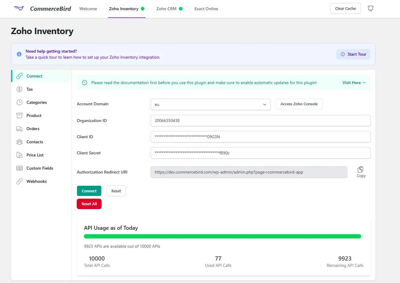Open the Contacts section icon
Image resolution: width=400 pixels, height=283 pixels.
click(19, 142)
